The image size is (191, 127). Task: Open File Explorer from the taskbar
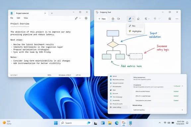pyautogui.click(x=110, y=123)
